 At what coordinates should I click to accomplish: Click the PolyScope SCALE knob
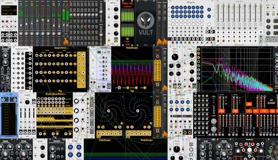[128, 88]
